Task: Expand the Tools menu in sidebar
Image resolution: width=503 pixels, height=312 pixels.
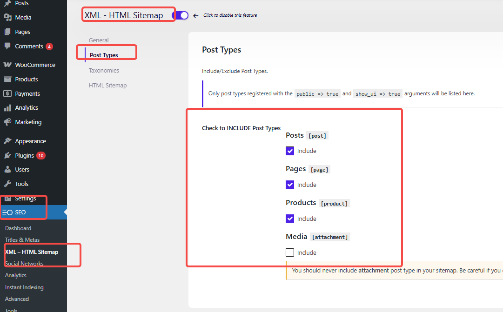Action: click(x=20, y=184)
